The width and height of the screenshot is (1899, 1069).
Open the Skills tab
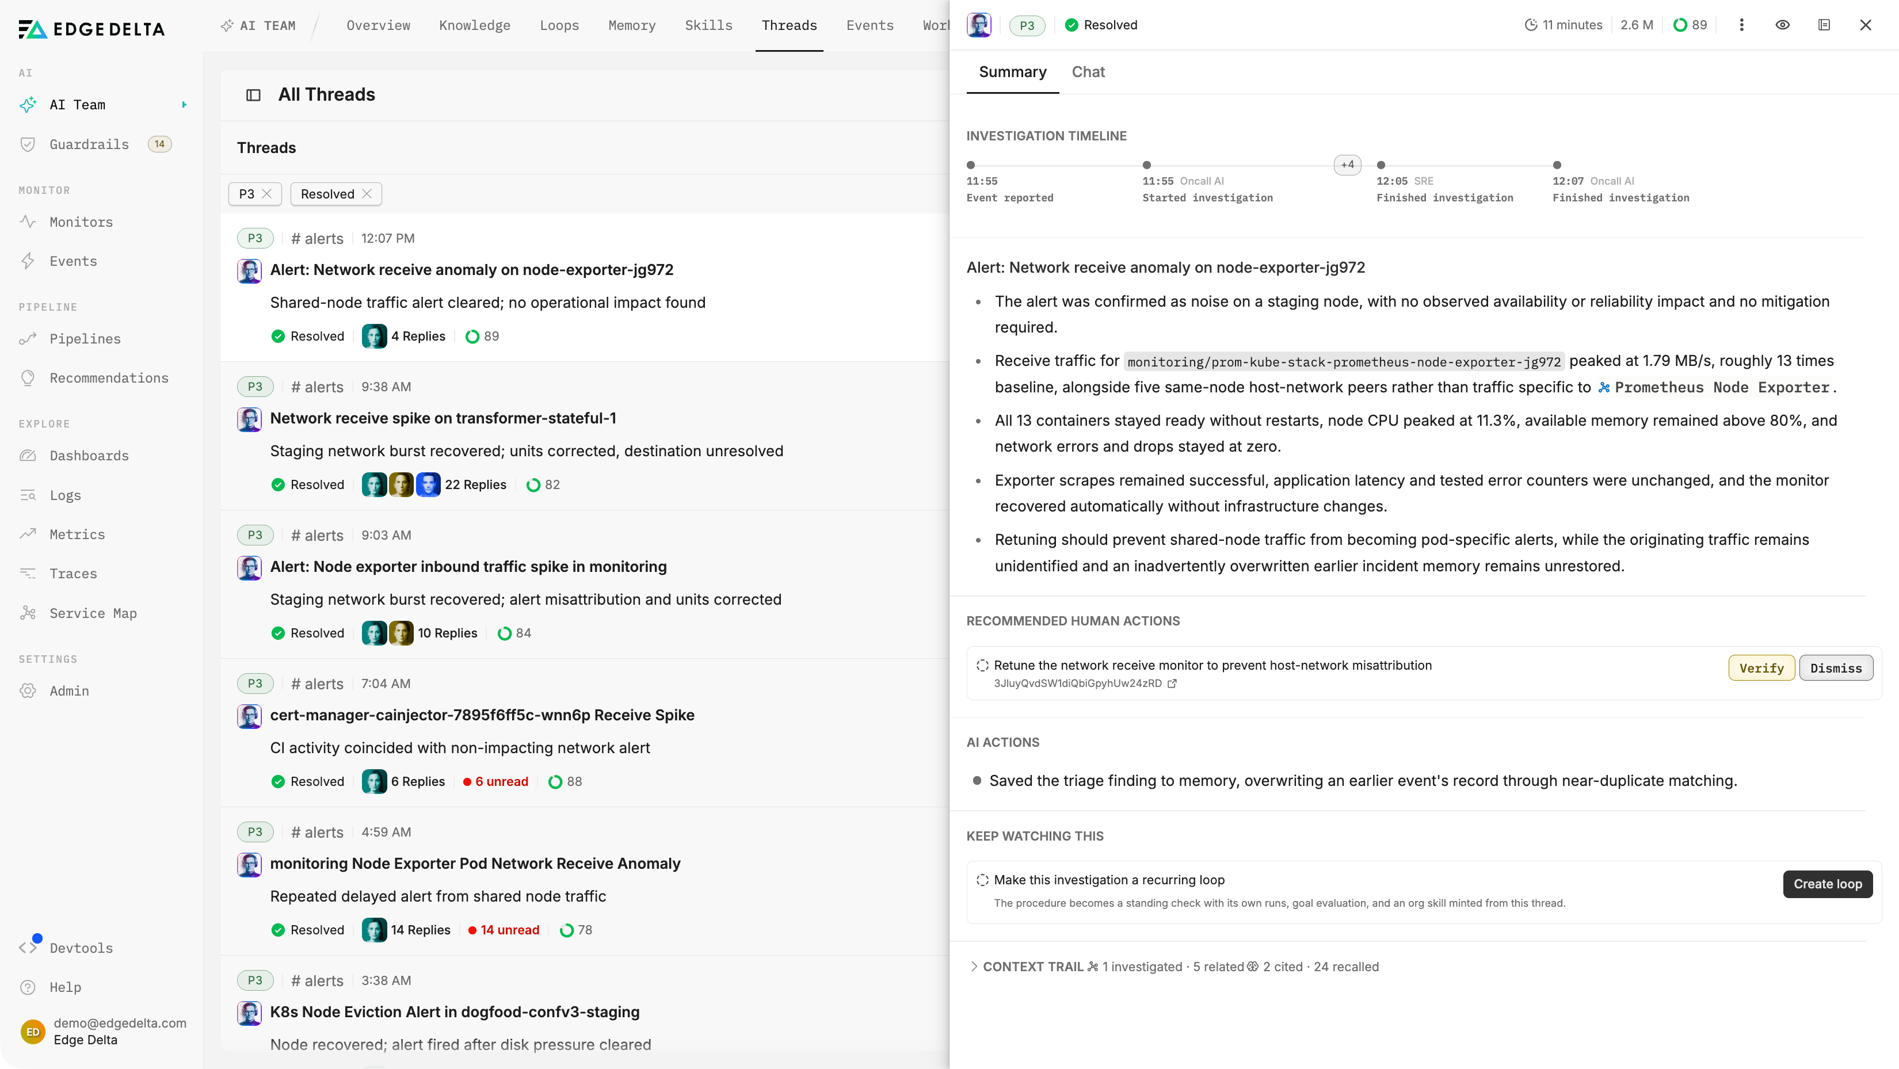pyautogui.click(x=708, y=25)
